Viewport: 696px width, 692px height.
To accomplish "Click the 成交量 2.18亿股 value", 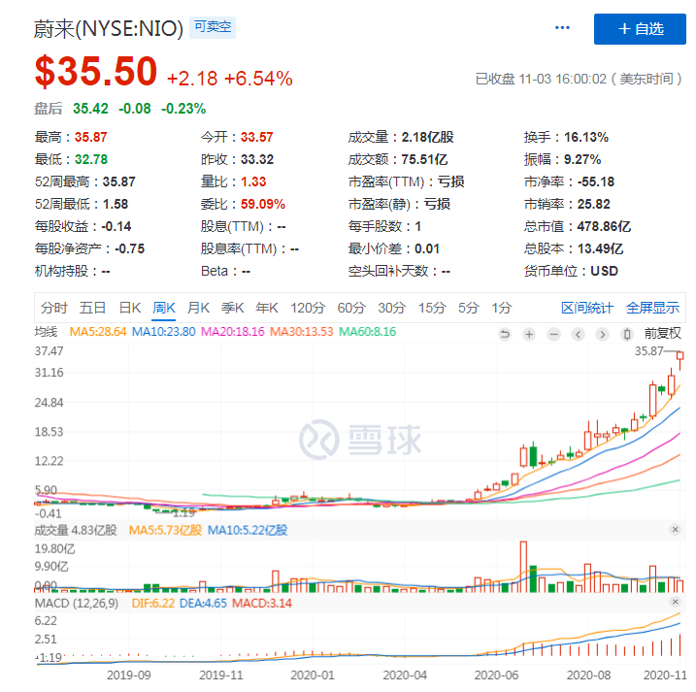I will [427, 137].
